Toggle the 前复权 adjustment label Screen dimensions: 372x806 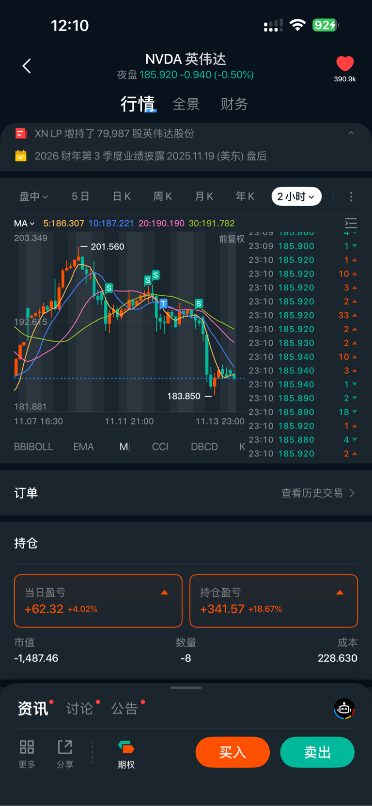coord(232,239)
